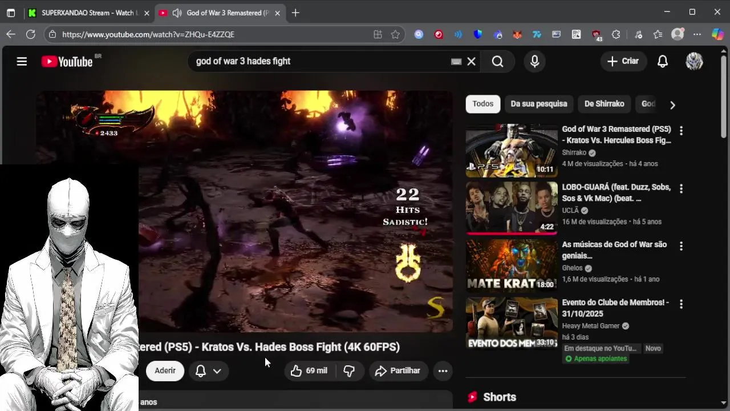Select the Todos filter chip
730x411 pixels.
(482, 104)
